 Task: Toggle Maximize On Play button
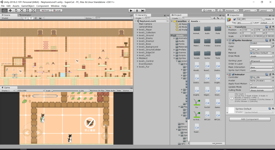point(97,91)
